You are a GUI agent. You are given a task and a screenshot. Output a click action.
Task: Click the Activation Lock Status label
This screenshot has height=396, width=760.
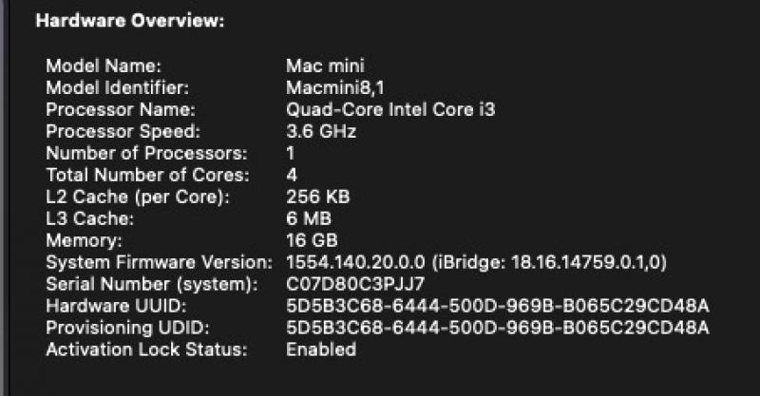146,349
